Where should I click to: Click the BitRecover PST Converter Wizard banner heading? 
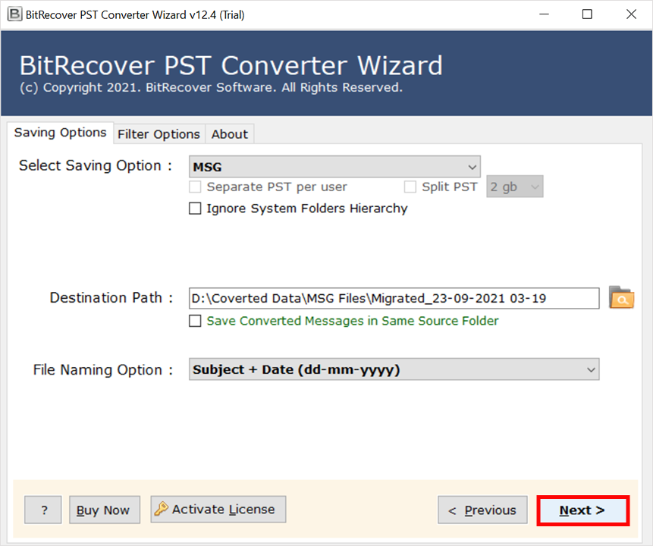231,65
